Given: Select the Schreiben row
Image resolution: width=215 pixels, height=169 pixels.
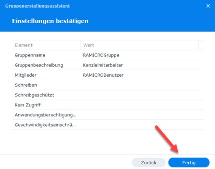Looking at the screenshot, I should 108,85.
